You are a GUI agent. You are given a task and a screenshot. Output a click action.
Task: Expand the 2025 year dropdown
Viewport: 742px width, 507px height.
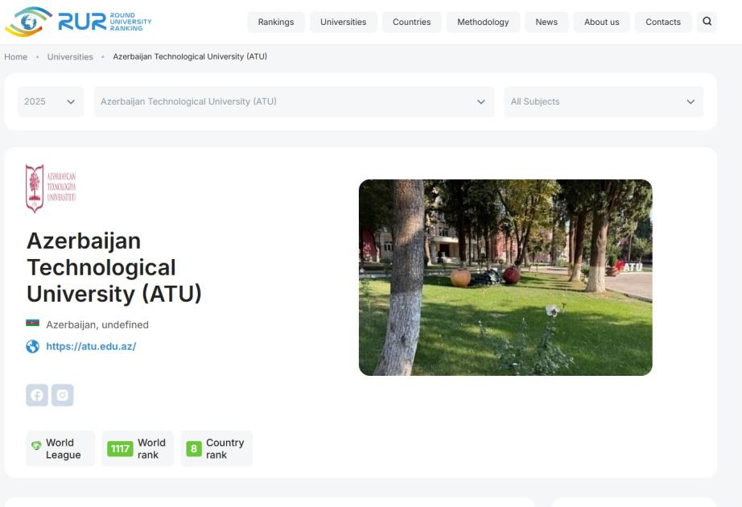pyautogui.click(x=50, y=102)
